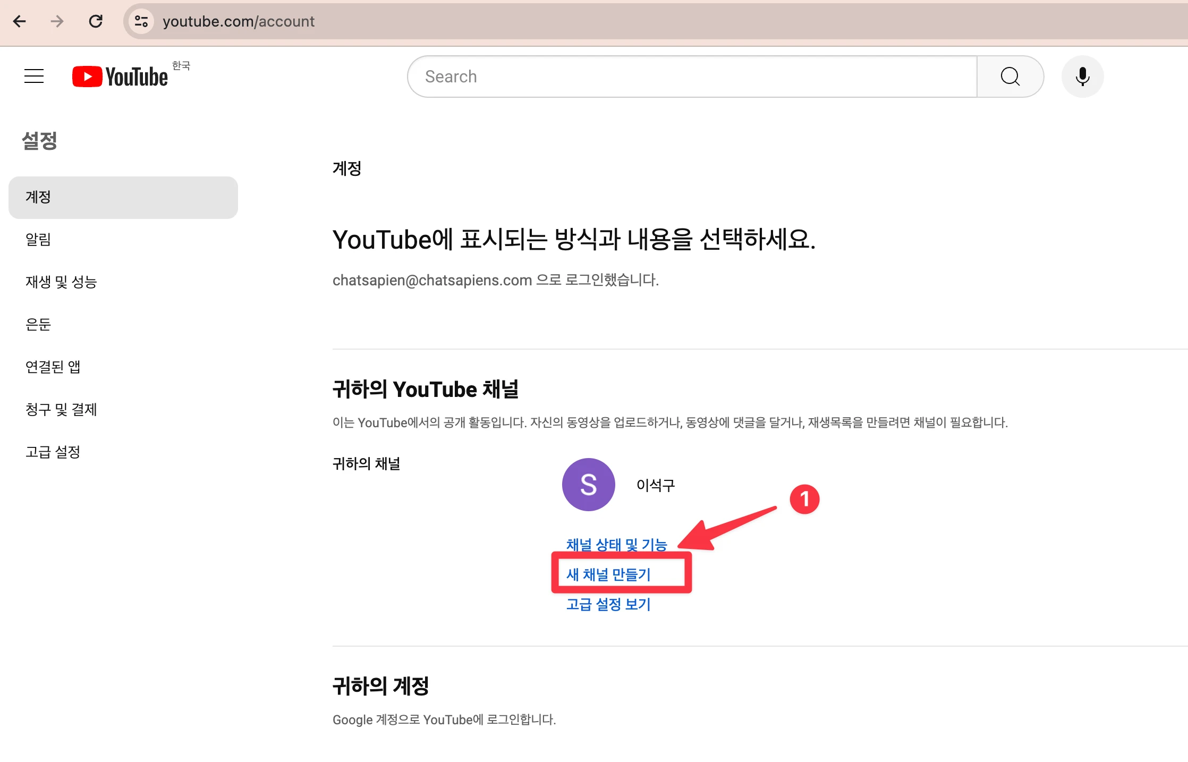The height and width of the screenshot is (762, 1188).
Task: Click the YouTube logo
Action: pos(120,77)
